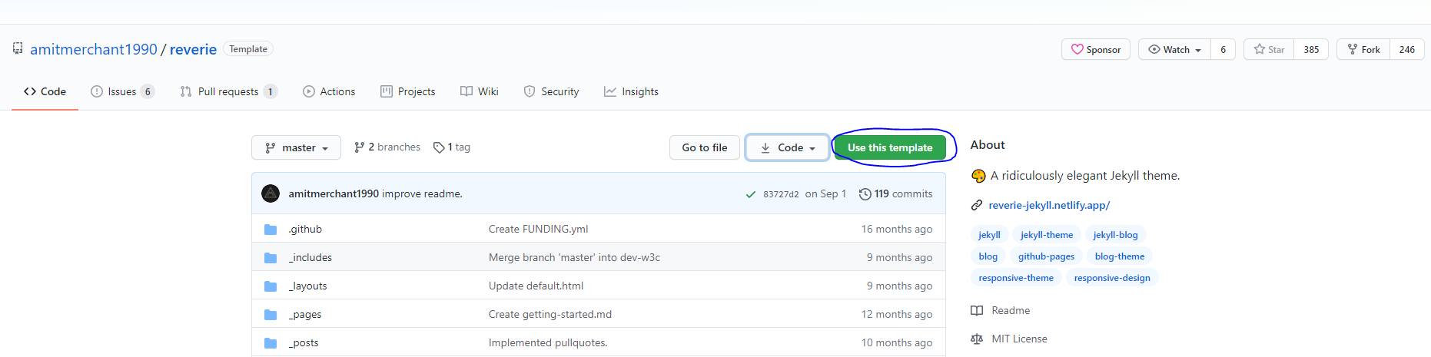The width and height of the screenshot is (1431, 357).
Task: Open the Code download dropdown
Action: coord(787,147)
